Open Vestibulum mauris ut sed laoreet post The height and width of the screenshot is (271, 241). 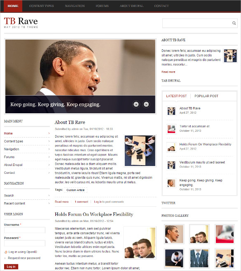pyautogui.click(x=202, y=162)
